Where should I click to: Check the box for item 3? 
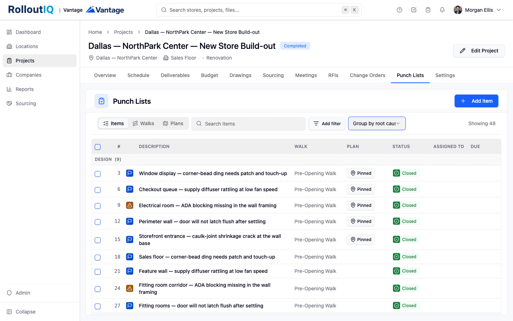click(98, 174)
